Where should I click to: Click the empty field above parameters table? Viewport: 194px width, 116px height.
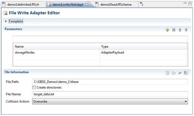click(x=100, y=38)
